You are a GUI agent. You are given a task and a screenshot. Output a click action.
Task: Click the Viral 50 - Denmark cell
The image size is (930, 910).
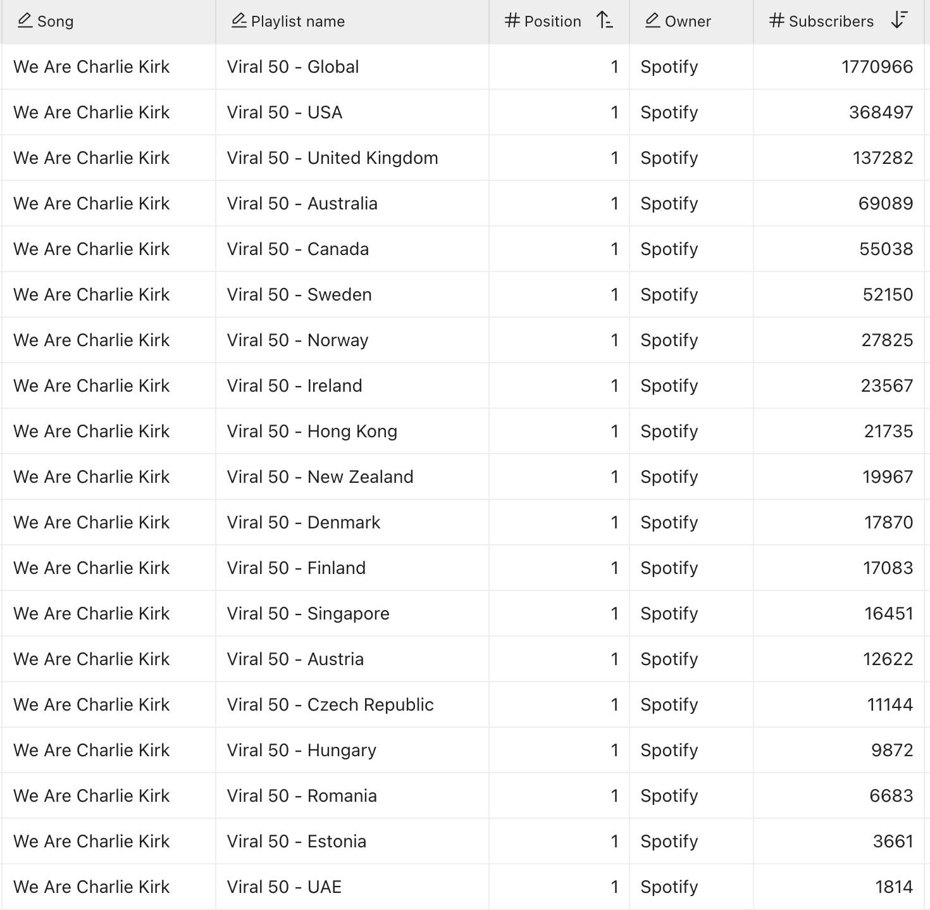(352, 522)
